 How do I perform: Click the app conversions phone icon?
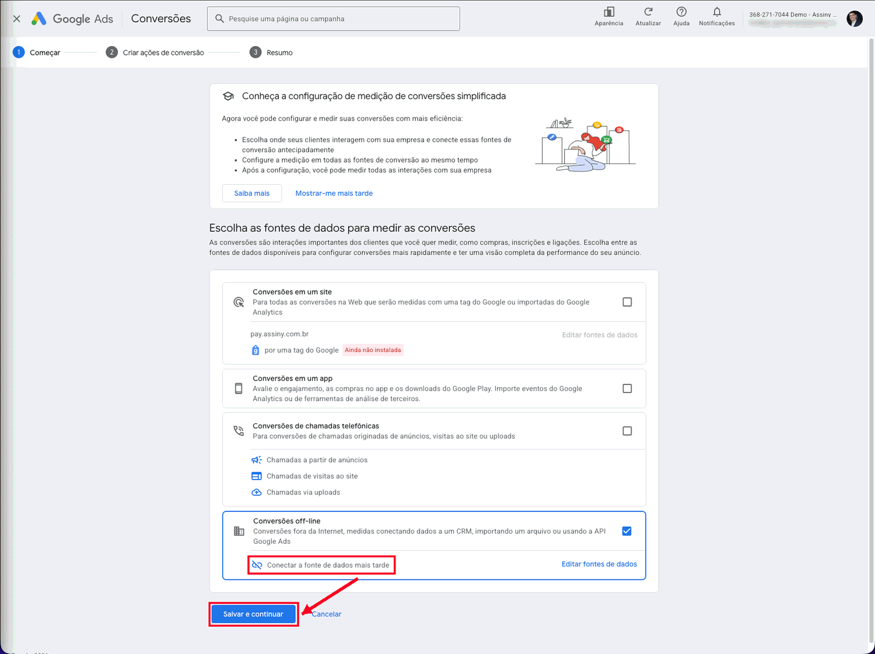(x=239, y=389)
